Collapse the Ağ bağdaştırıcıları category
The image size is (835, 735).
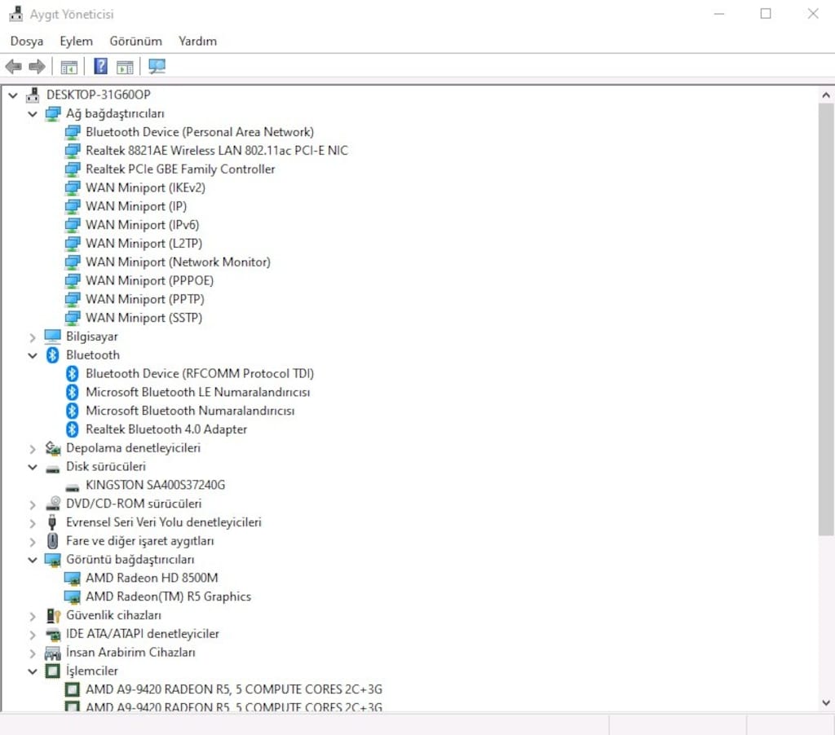(33, 114)
